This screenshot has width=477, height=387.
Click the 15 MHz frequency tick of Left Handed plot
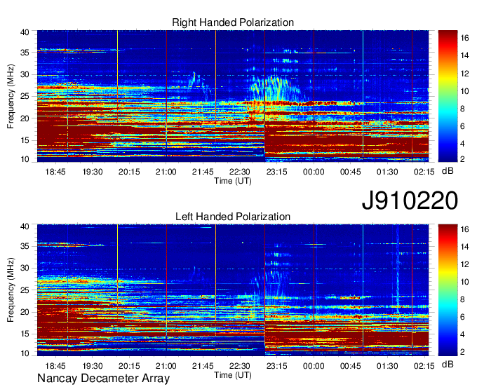(25, 334)
